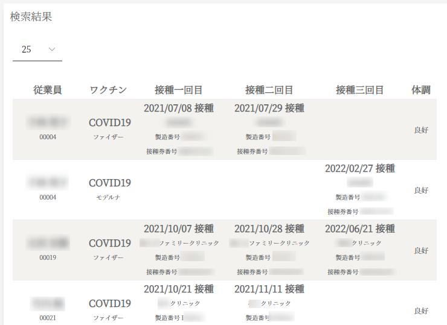This screenshot has height=325, width=447.
Task: Click the 従業員 column header
Action: 47,90
